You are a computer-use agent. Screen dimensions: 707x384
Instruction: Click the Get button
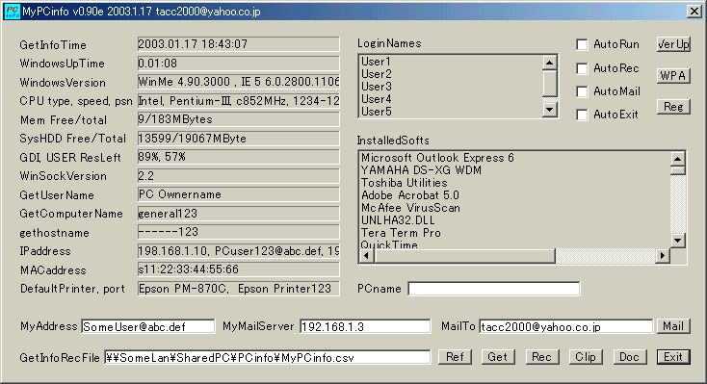tap(498, 357)
